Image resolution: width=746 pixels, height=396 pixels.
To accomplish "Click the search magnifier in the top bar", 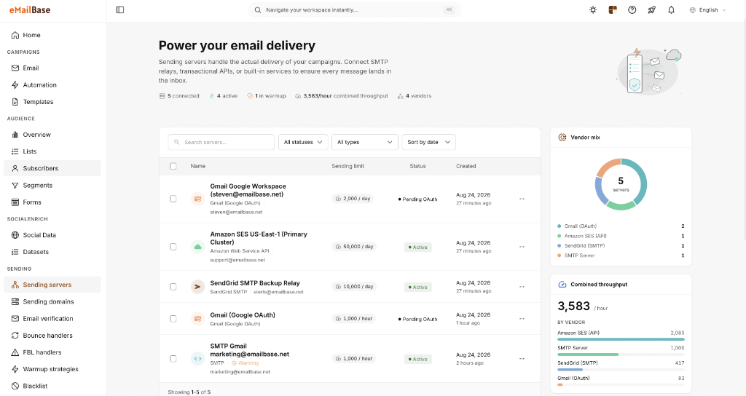I will pos(257,10).
